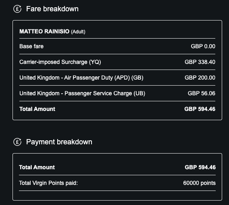
Task: Click passenger name MATTEO RAINISIO
Action: tap(44, 31)
